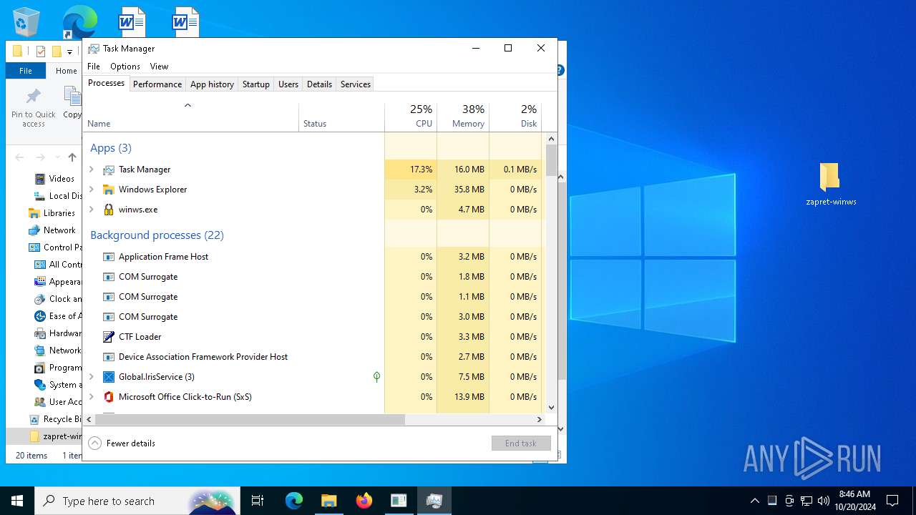The width and height of the screenshot is (916, 515).
Task: Switch to the App history tab
Action: (x=212, y=84)
